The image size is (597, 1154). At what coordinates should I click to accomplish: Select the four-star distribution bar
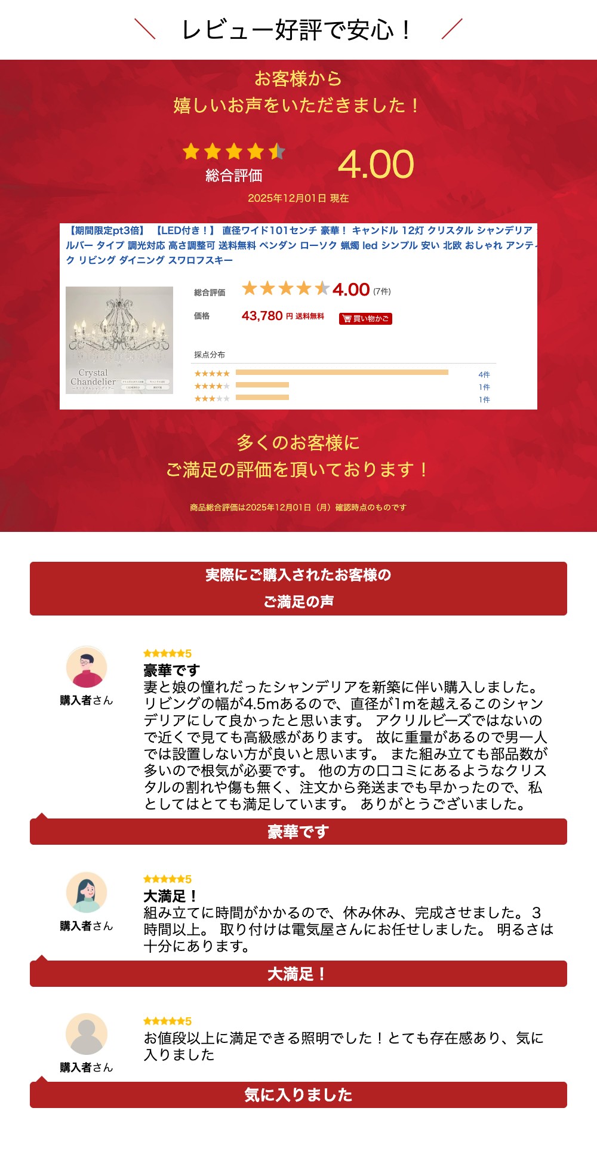pos(262,385)
